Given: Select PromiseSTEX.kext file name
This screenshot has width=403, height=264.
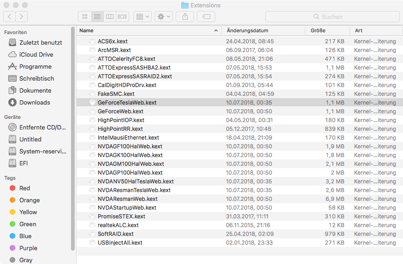Looking at the screenshot, I should coord(122,216).
